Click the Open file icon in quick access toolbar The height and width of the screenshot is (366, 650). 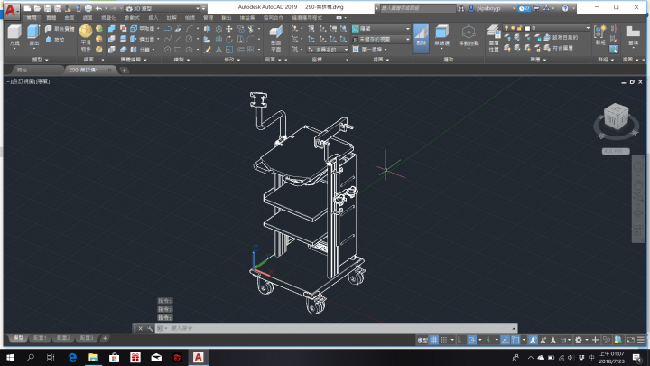coord(37,8)
